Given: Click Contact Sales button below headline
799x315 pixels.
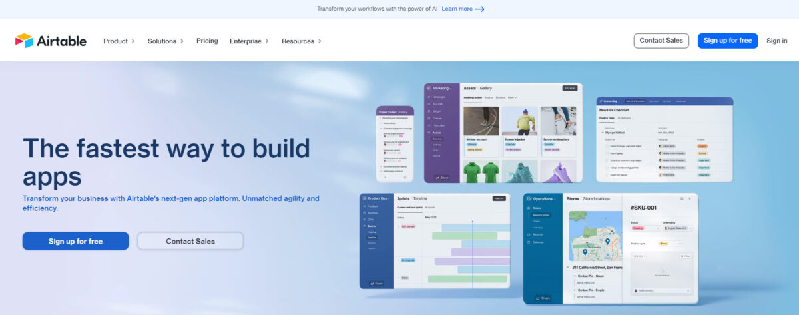Looking at the screenshot, I should point(190,241).
